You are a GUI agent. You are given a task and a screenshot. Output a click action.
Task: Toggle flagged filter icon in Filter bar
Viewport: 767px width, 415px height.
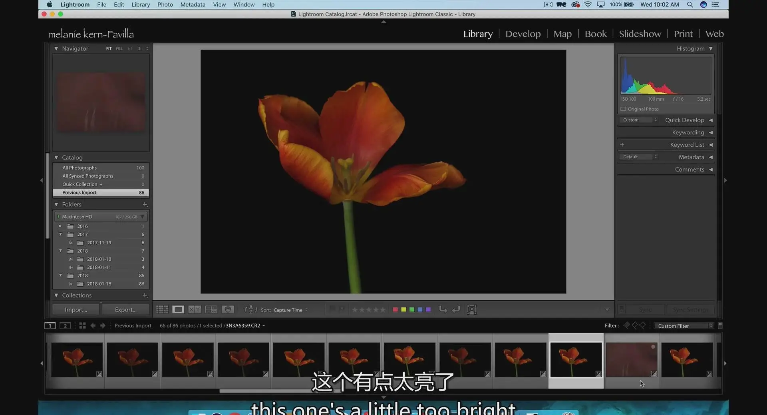pos(626,325)
